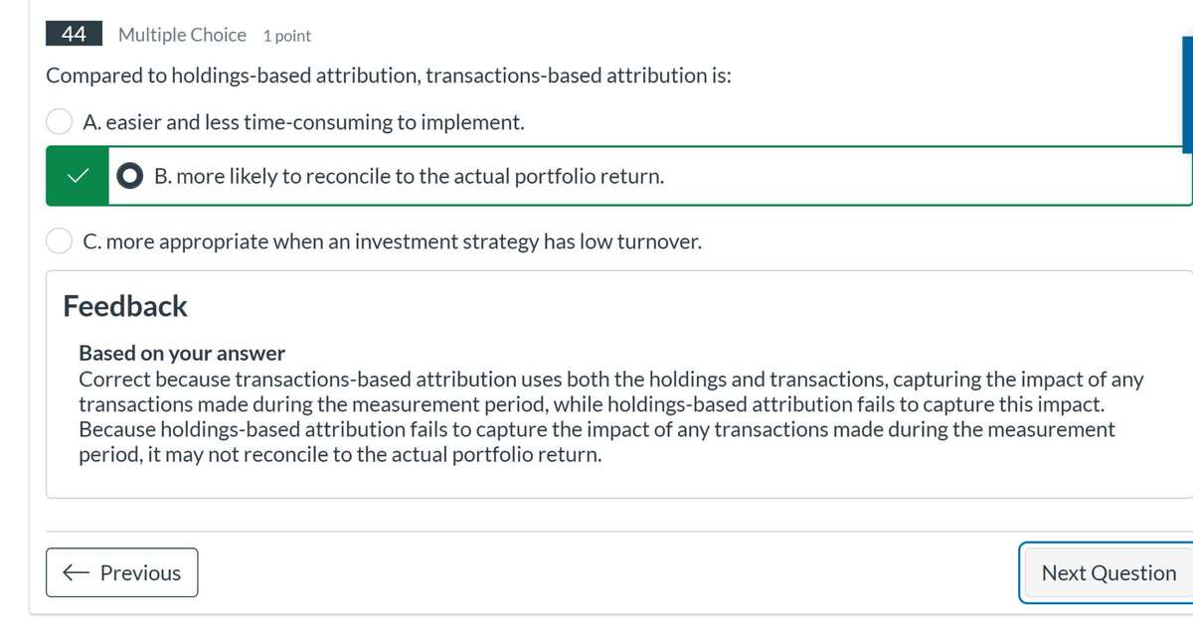
Task: Go to the Next Question
Action: [1108, 572]
